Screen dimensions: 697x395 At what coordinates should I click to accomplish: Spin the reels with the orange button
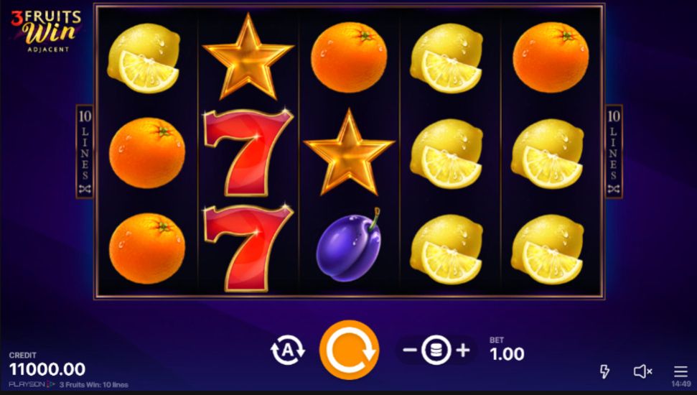click(x=350, y=350)
